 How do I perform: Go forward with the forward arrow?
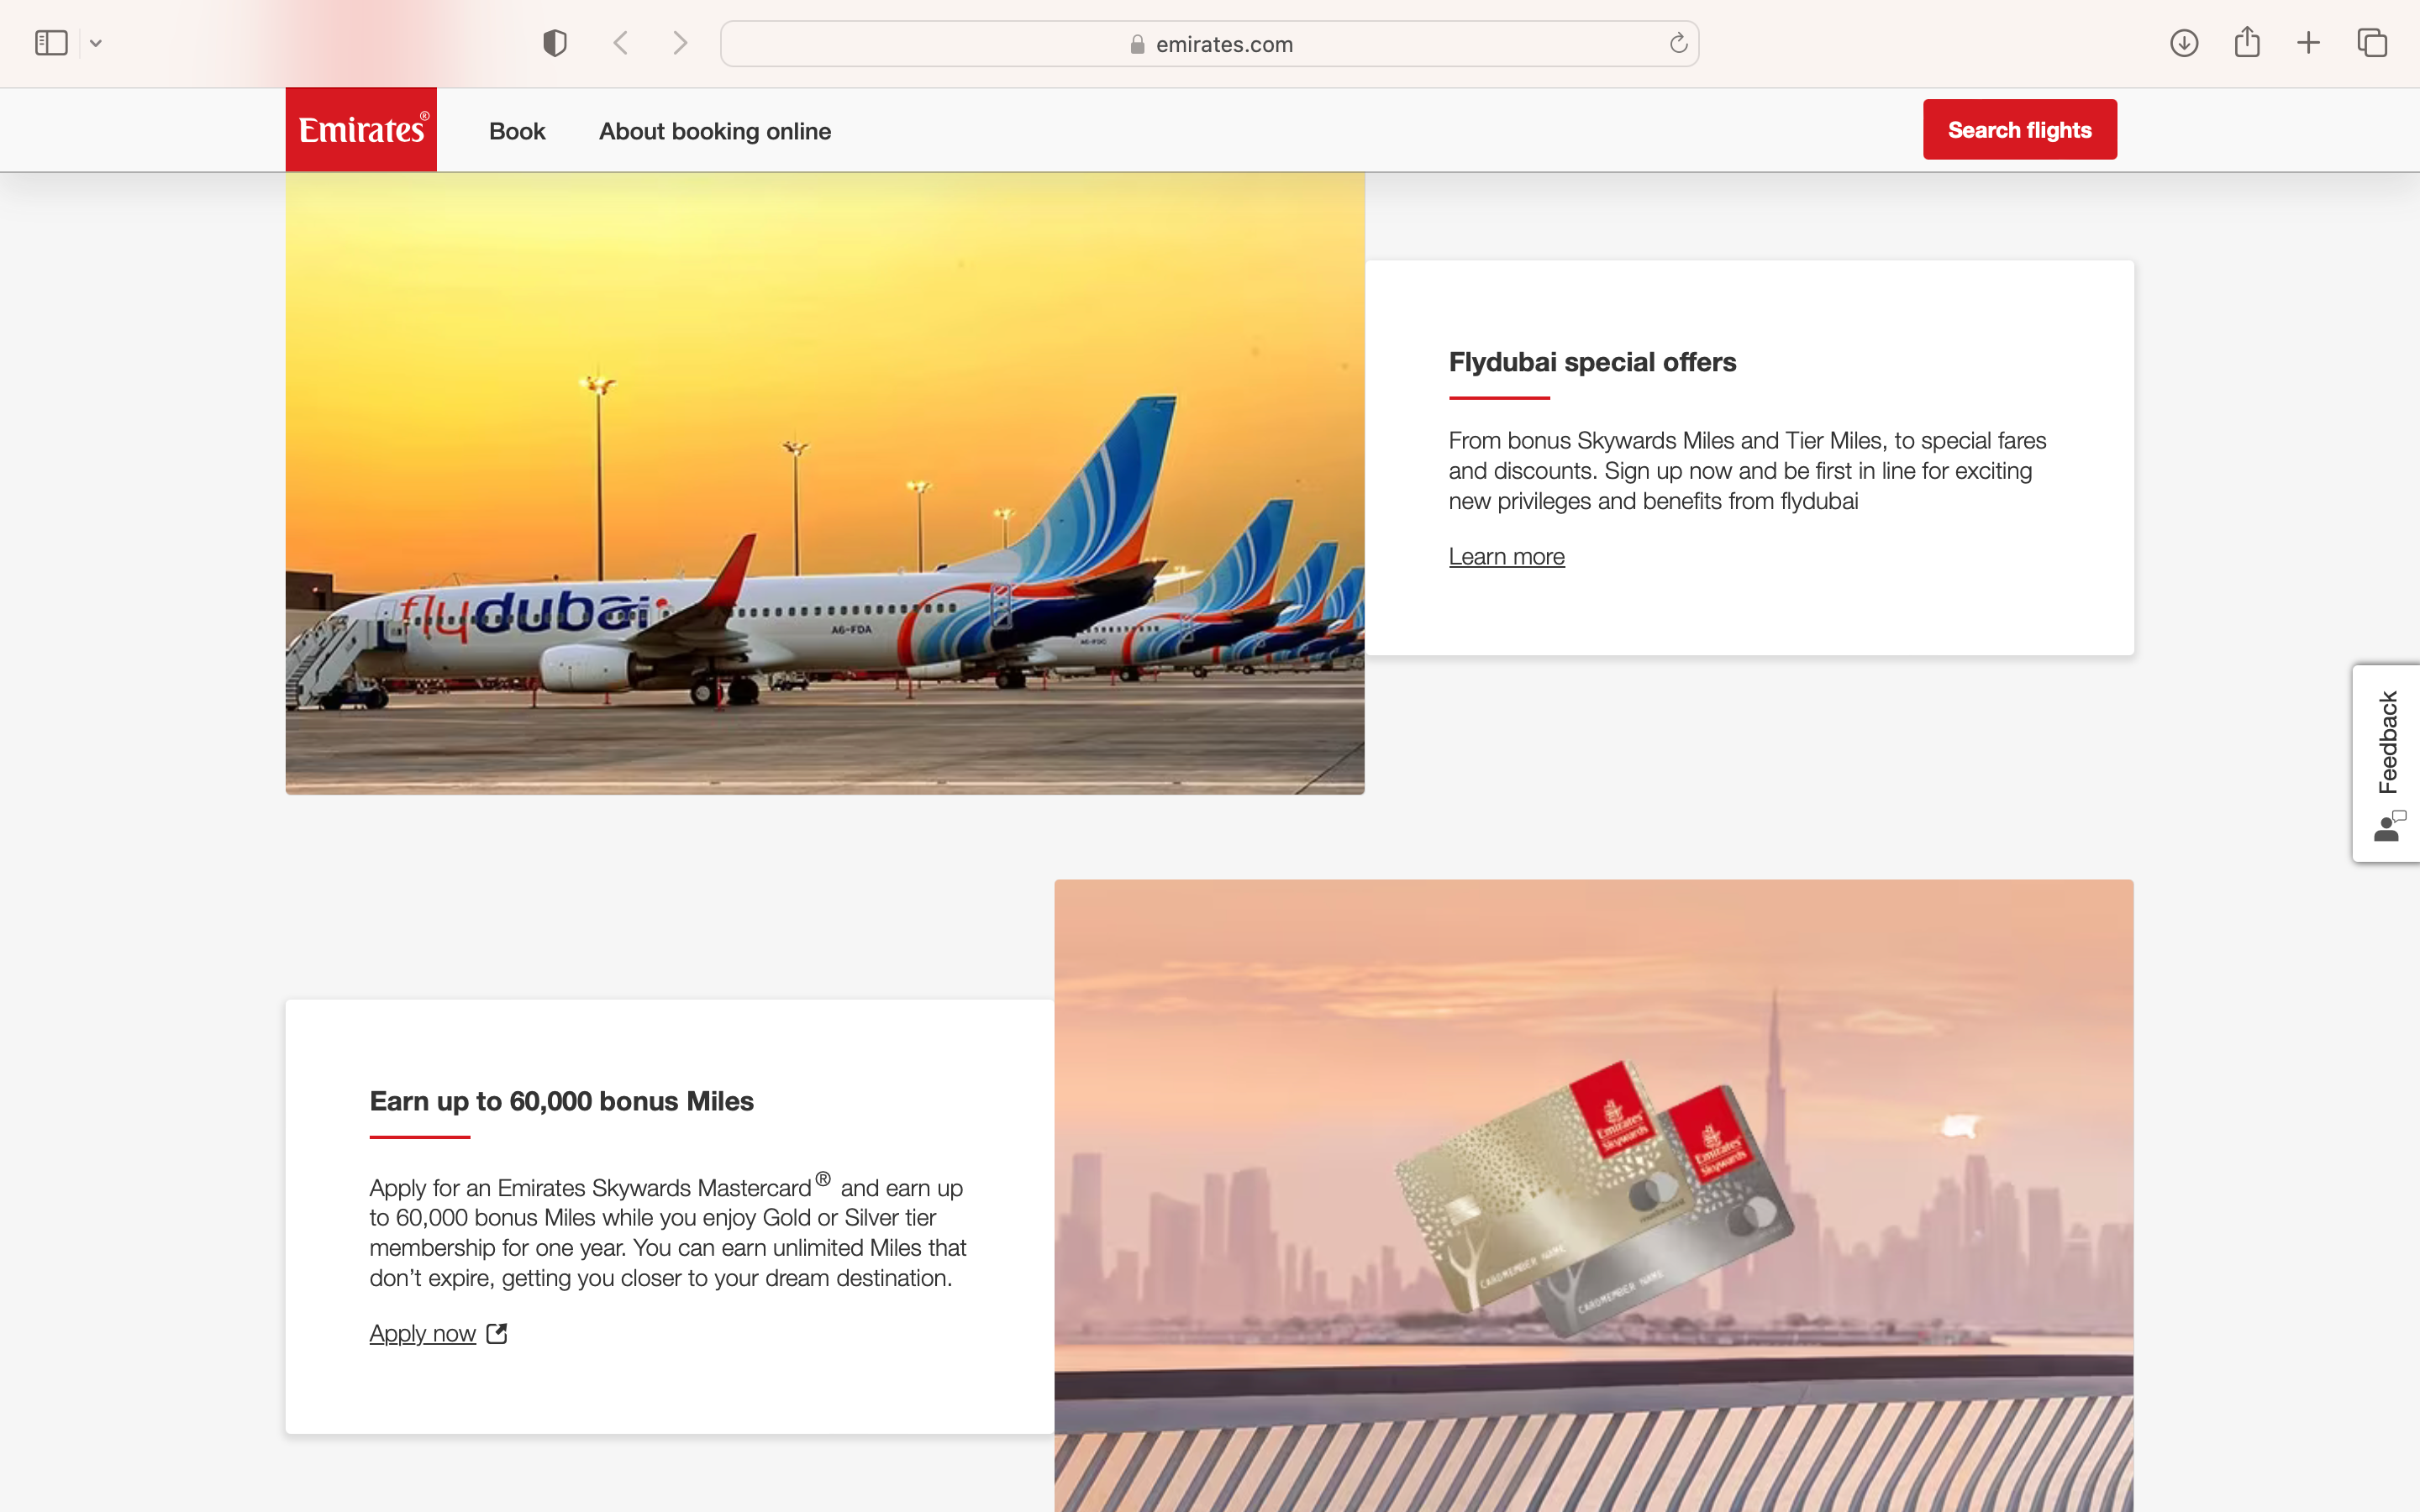(680, 43)
